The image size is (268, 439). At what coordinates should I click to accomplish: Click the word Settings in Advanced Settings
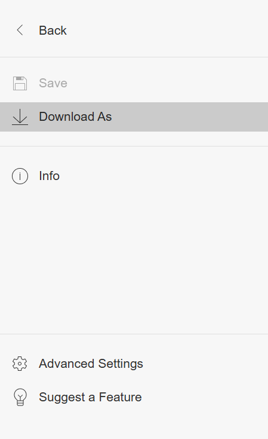pyautogui.click(x=121, y=364)
